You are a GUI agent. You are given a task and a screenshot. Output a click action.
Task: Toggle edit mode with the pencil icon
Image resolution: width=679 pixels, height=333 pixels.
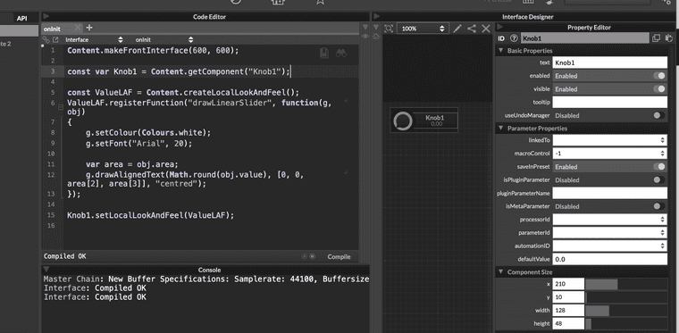(457, 29)
